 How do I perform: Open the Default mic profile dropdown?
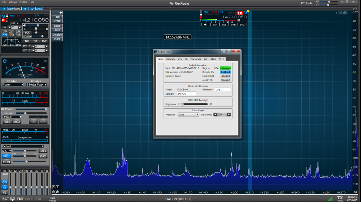coord(23,146)
